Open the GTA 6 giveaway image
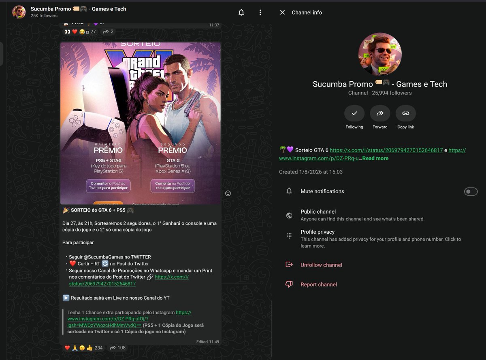 pos(141,123)
